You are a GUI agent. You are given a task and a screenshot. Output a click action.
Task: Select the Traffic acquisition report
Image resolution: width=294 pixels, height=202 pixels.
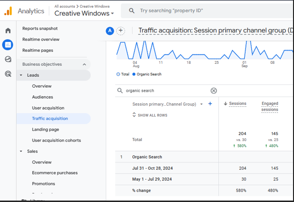[53, 119]
